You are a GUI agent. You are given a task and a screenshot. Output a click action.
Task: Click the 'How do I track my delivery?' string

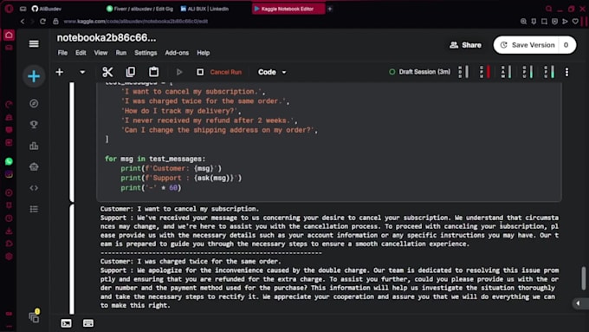(179, 111)
